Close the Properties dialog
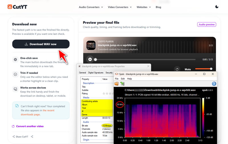 [x=148, y=66]
